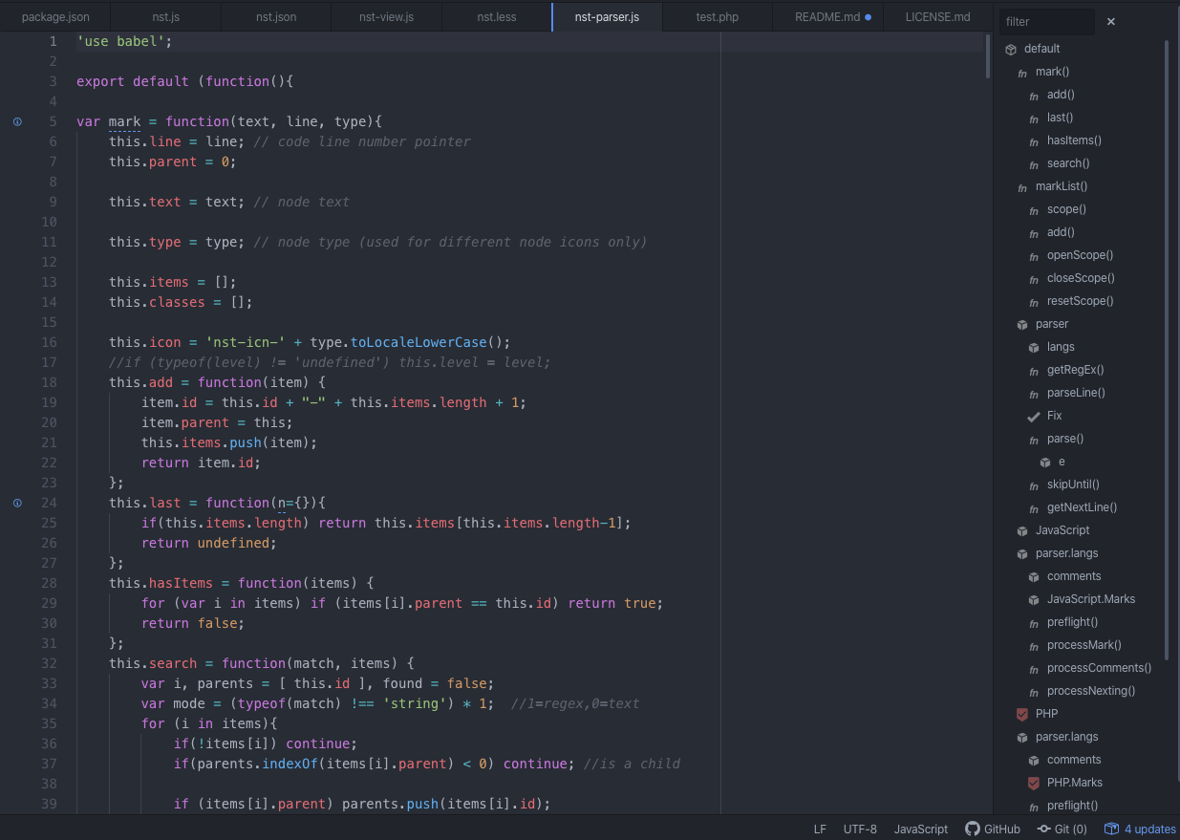
Task: Click the fn icon beside markList()
Action: point(1022,187)
